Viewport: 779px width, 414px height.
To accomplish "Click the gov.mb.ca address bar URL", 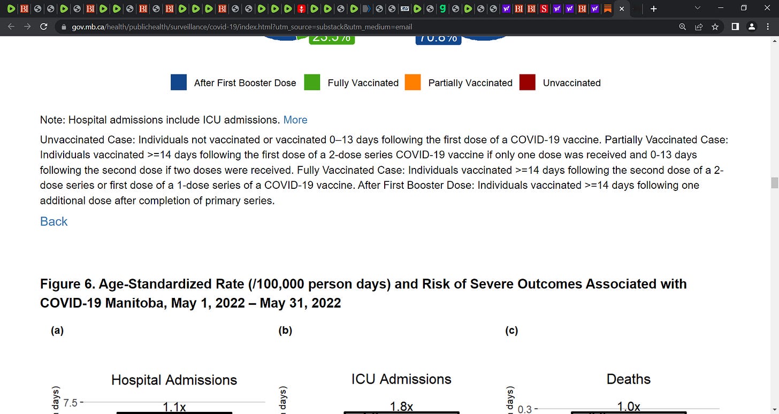I will 242,26.
